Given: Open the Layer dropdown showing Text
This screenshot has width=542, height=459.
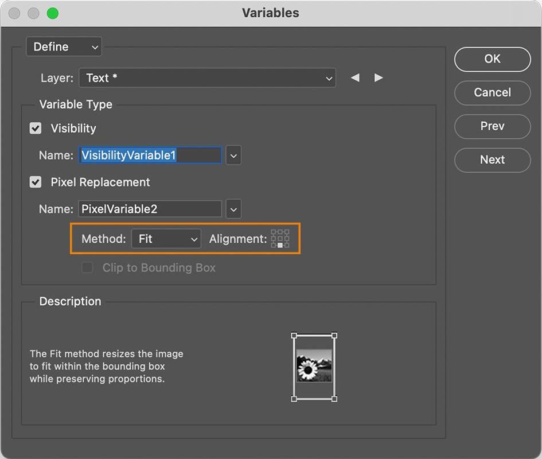Looking at the screenshot, I should coord(208,78).
